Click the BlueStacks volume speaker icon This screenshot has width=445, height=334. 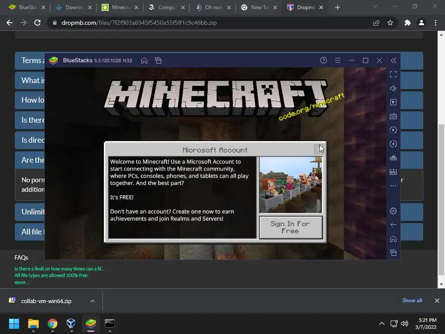(x=393, y=88)
